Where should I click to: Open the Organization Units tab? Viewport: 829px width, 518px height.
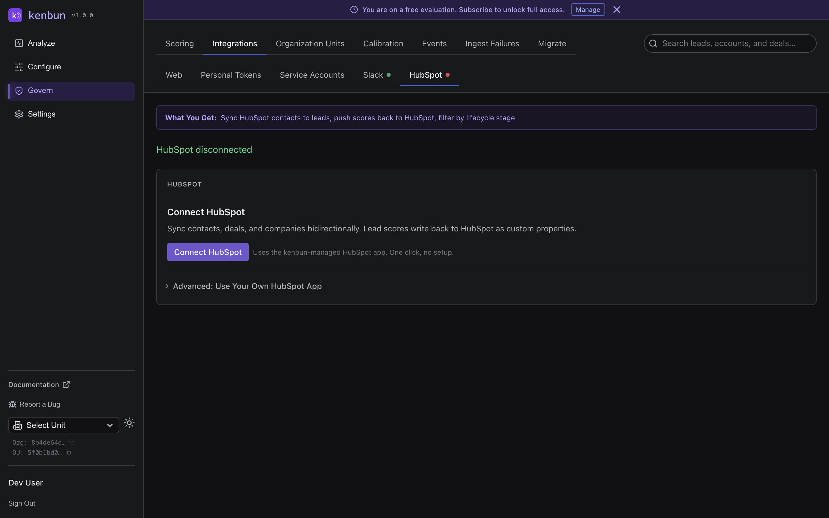[x=310, y=43]
